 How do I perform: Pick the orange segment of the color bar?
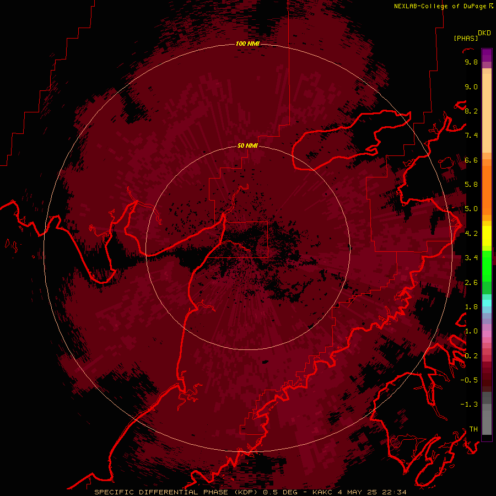coord(487,190)
